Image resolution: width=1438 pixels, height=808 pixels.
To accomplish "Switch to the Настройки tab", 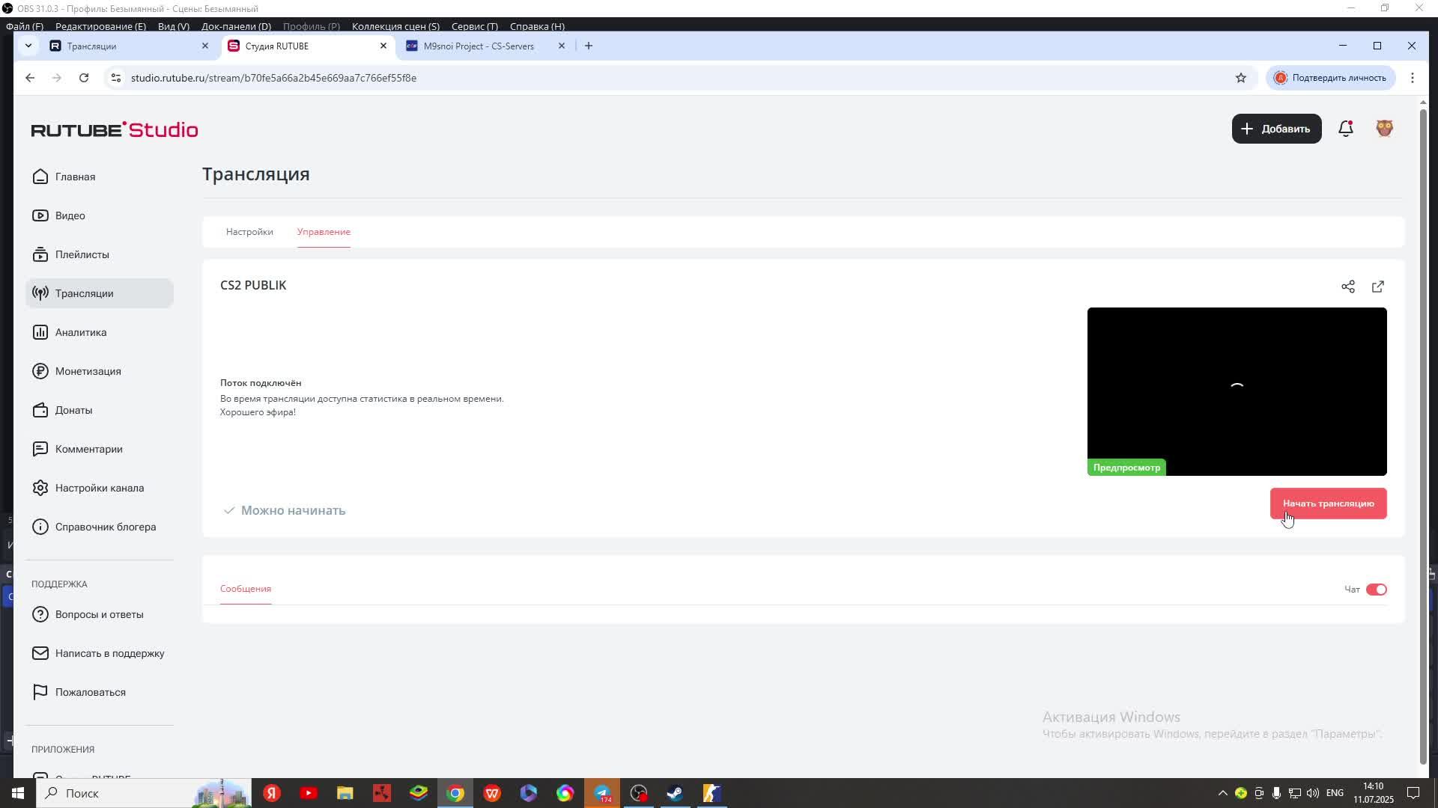I will click(249, 232).
